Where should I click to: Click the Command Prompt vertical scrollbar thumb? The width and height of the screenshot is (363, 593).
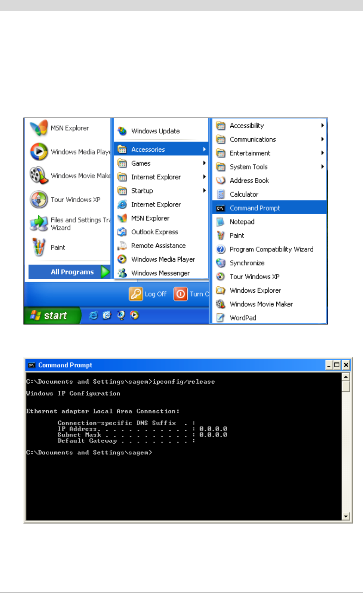[x=346, y=386]
